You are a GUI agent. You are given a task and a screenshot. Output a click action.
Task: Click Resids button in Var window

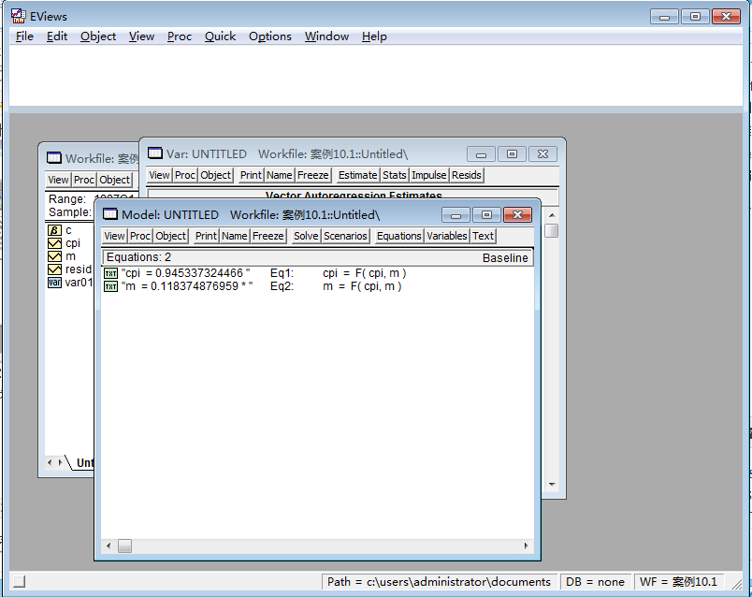point(466,175)
